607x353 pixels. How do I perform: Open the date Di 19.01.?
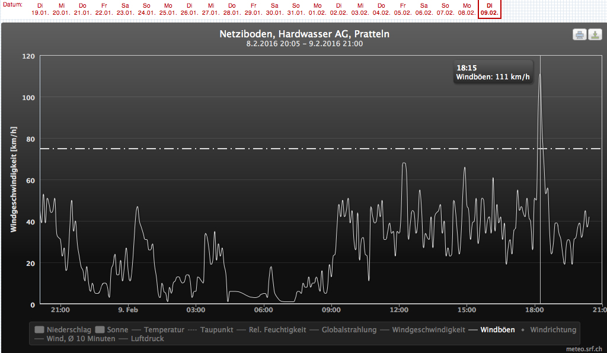coord(40,9)
